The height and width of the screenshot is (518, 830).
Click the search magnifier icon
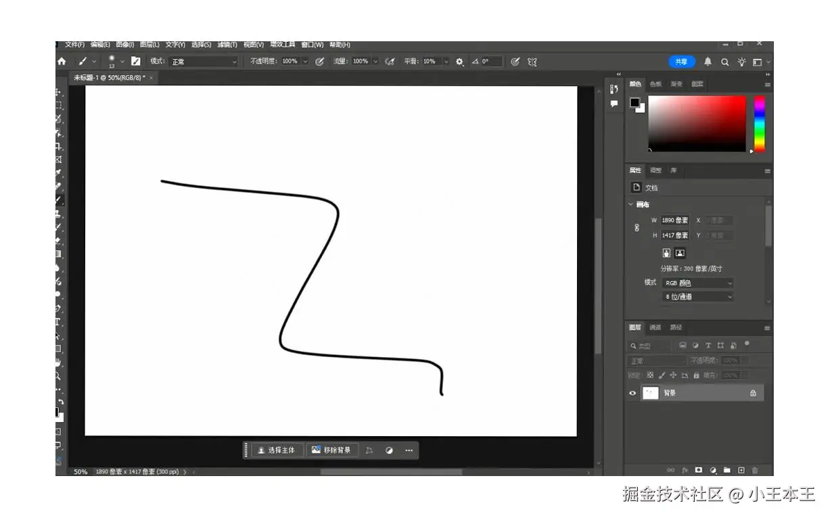point(724,62)
